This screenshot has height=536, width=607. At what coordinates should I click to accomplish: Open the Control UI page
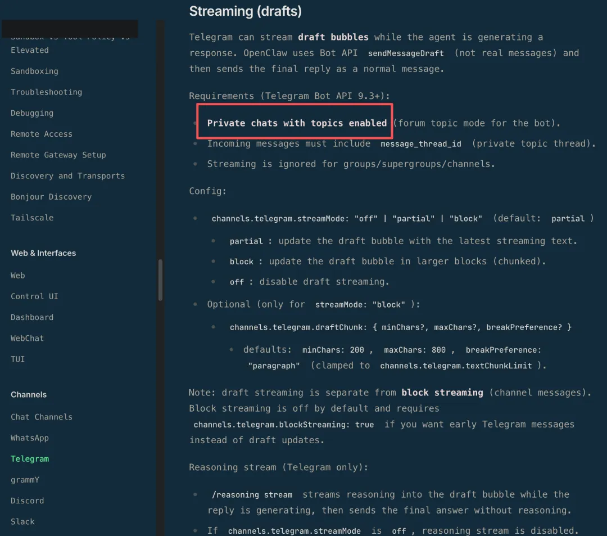tap(34, 296)
